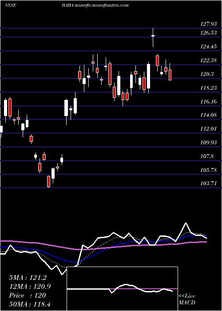The height and width of the screenshot is (311, 222).
Task: Select the highest candlestick near 126.53
Action: click(x=153, y=37)
